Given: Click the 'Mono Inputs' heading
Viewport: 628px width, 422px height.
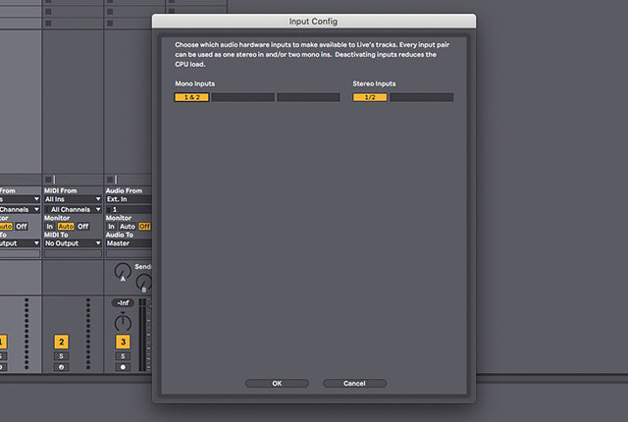Looking at the screenshot, I should point(194,83).
